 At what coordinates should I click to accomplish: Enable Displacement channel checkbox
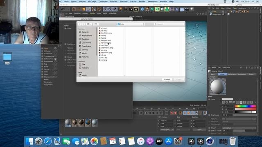point(55,77)
